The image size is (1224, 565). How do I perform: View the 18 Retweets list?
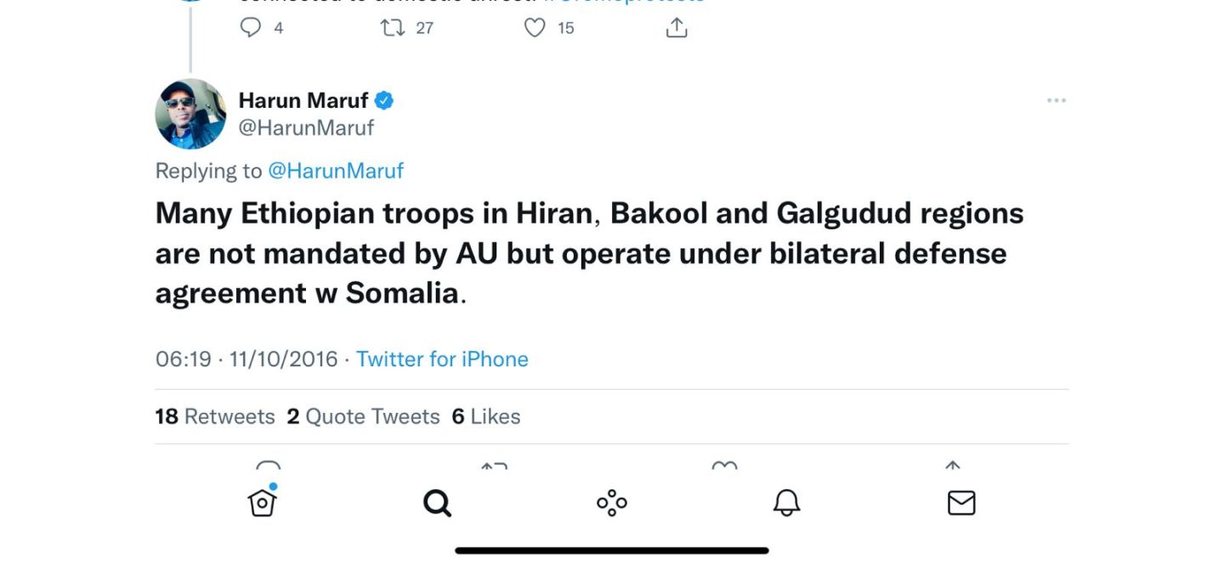(215, 416)
